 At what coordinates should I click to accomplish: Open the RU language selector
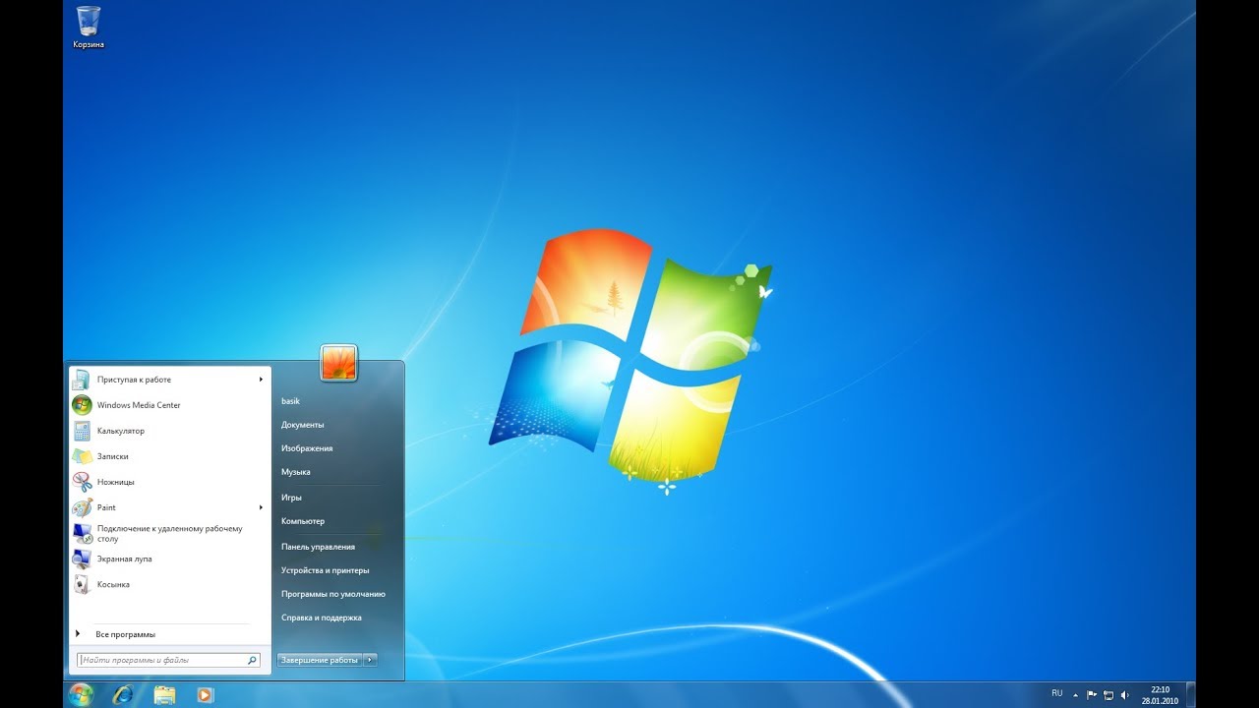point(1056,693)
